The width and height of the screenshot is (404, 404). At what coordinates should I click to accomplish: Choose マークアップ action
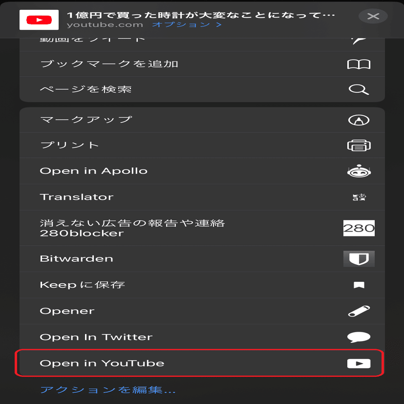[x=202, y=120]
